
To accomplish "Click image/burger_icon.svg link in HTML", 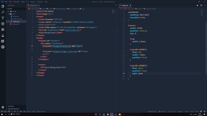I will coord(65,52).
